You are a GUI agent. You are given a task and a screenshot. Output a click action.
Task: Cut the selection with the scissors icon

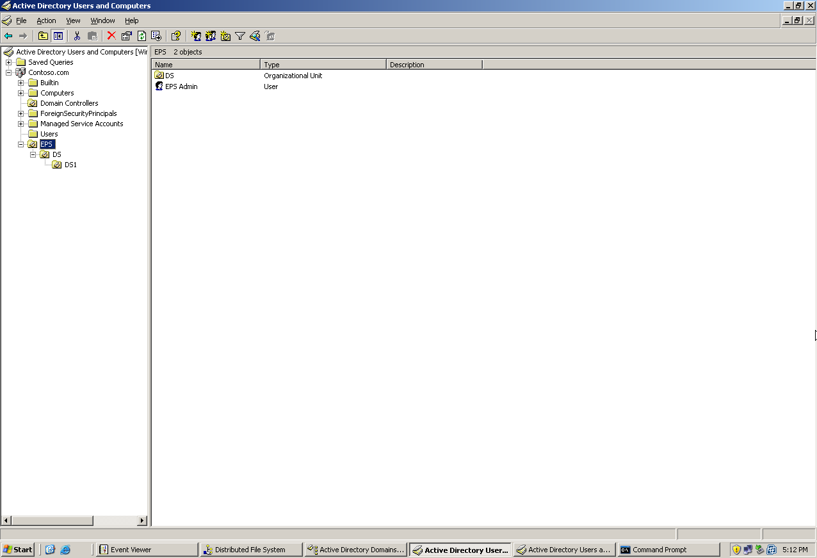[x=77, y=36]
